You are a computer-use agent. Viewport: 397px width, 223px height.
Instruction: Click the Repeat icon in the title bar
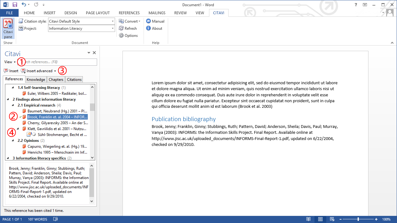click(x=36, y=5)
